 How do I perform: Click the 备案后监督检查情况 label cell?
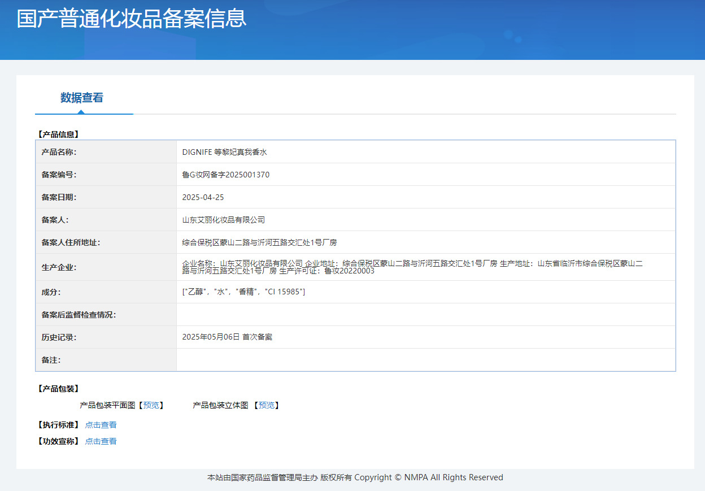(x=106, y=315)
